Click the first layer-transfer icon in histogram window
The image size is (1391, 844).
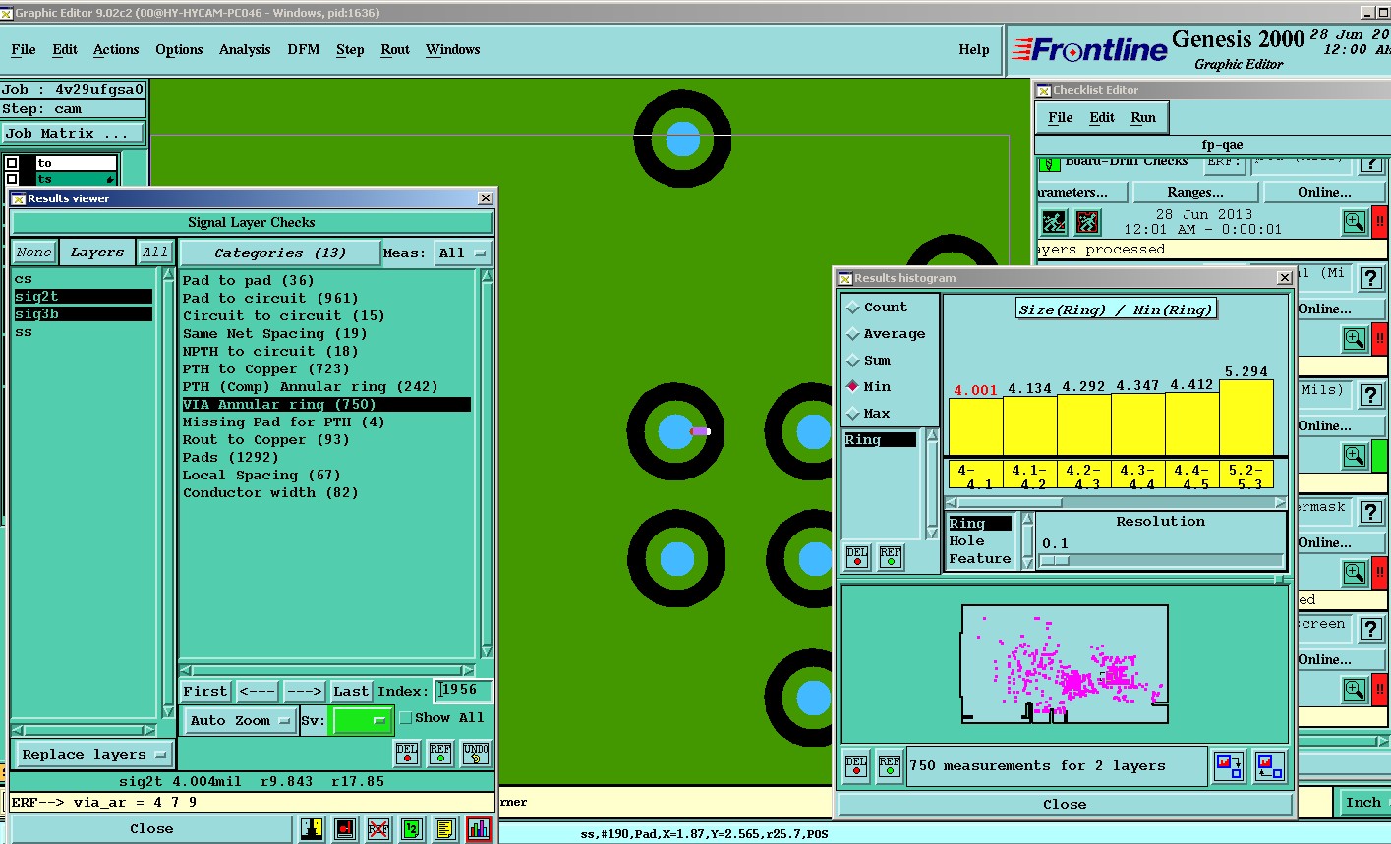click(x=1229, y=766)
